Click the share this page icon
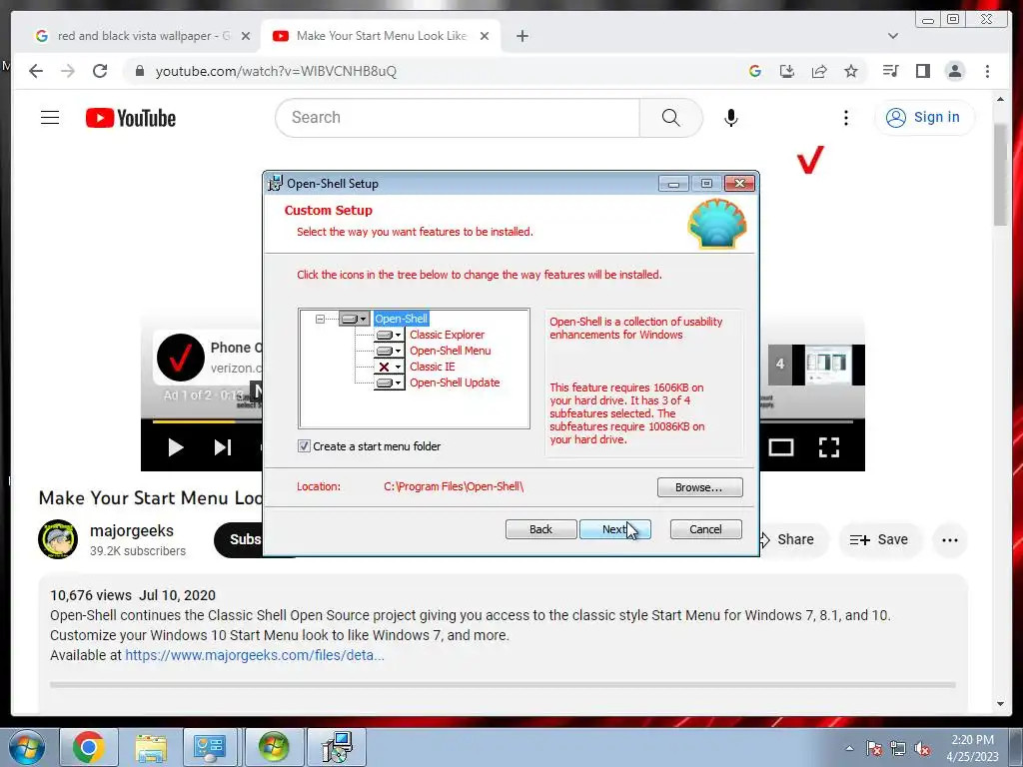 [819, 71]
